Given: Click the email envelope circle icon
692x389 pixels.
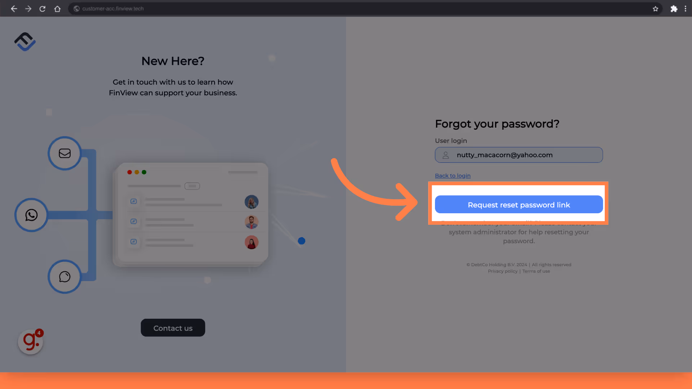Looking at the screenshot, I should (x=65, y=153).
